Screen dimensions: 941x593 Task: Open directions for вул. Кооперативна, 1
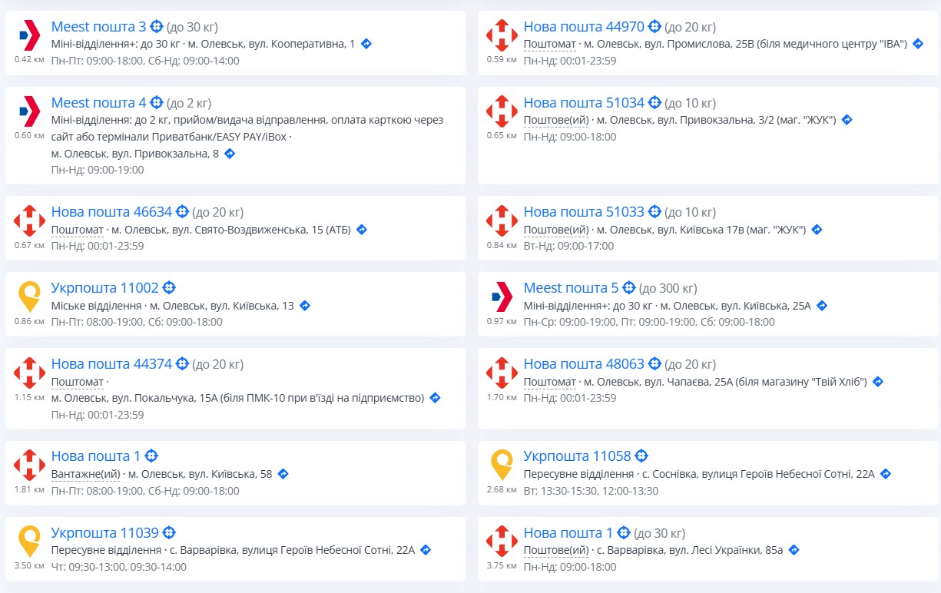point(366,44)
